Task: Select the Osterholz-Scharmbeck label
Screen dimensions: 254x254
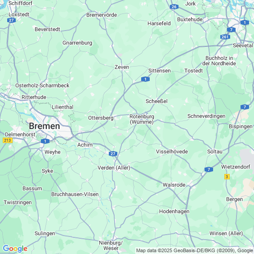Action: (x=42, y=85)
